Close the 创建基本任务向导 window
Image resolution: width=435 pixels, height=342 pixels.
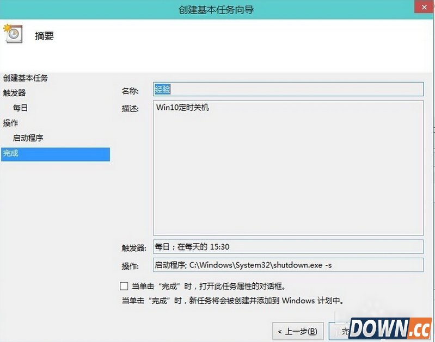click(x=424, y=7)
